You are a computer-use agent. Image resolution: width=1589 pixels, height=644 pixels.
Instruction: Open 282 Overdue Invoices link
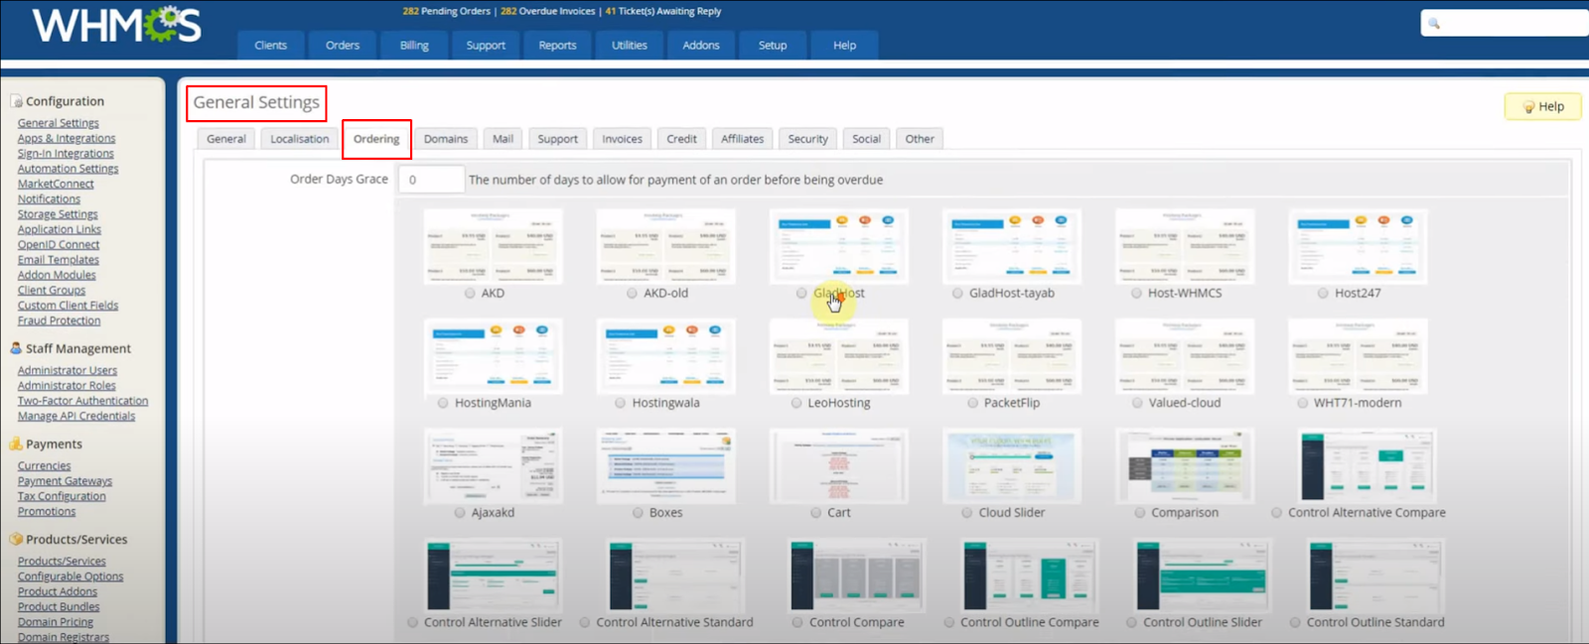[x=547, y=12]
